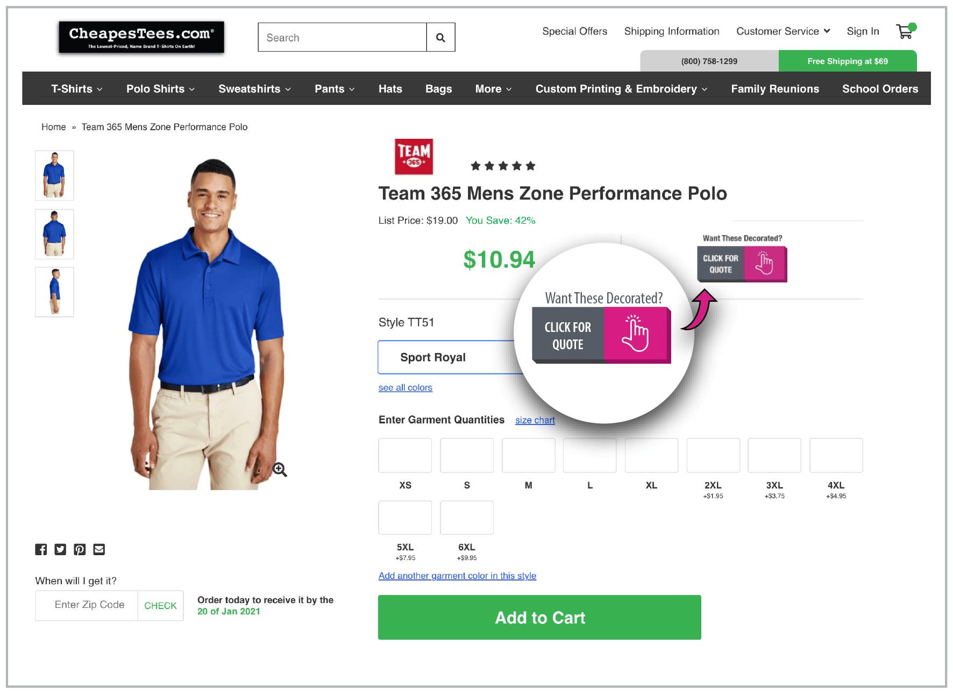Click Sign In

863,31
